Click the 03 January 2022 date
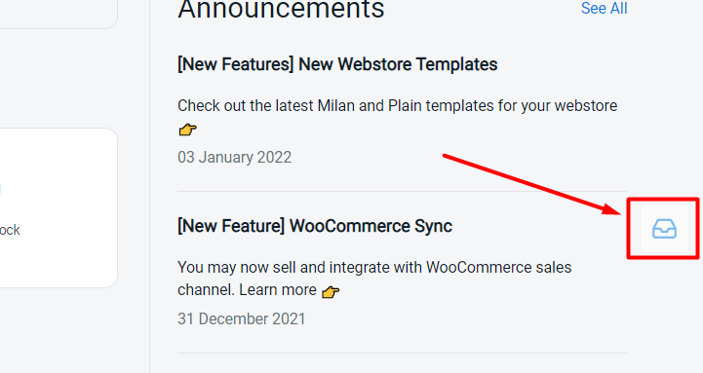The height and width of the screenshot is (373, 703). [234, 158]
